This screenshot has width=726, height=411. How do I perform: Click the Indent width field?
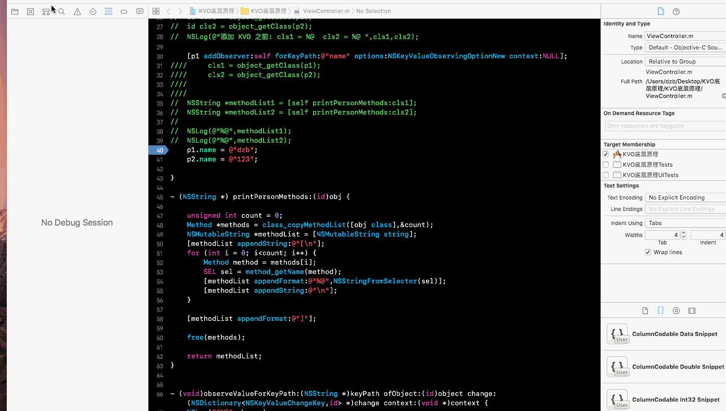tap(708, 235)
